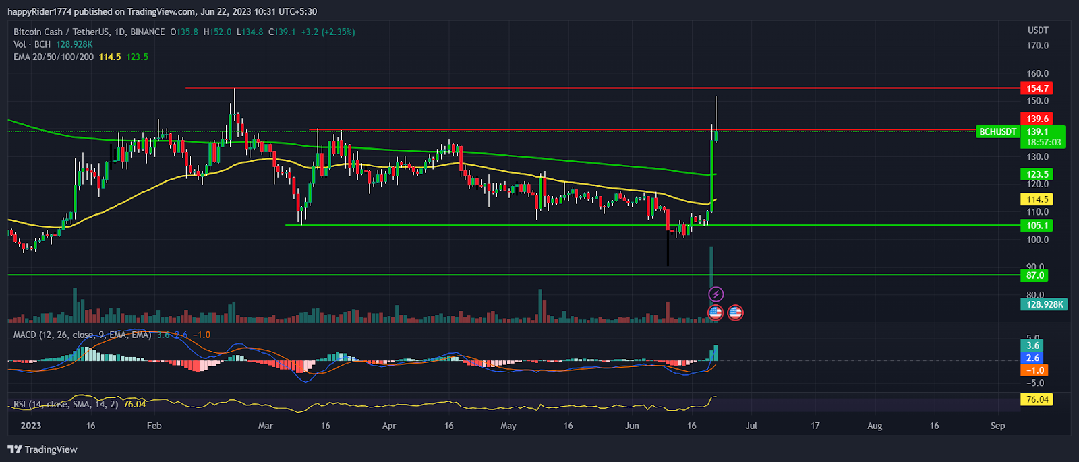Screen dimensions: 1079x462
Task: Click the Sep label on the time axis
Action: (x=998, y=426)
